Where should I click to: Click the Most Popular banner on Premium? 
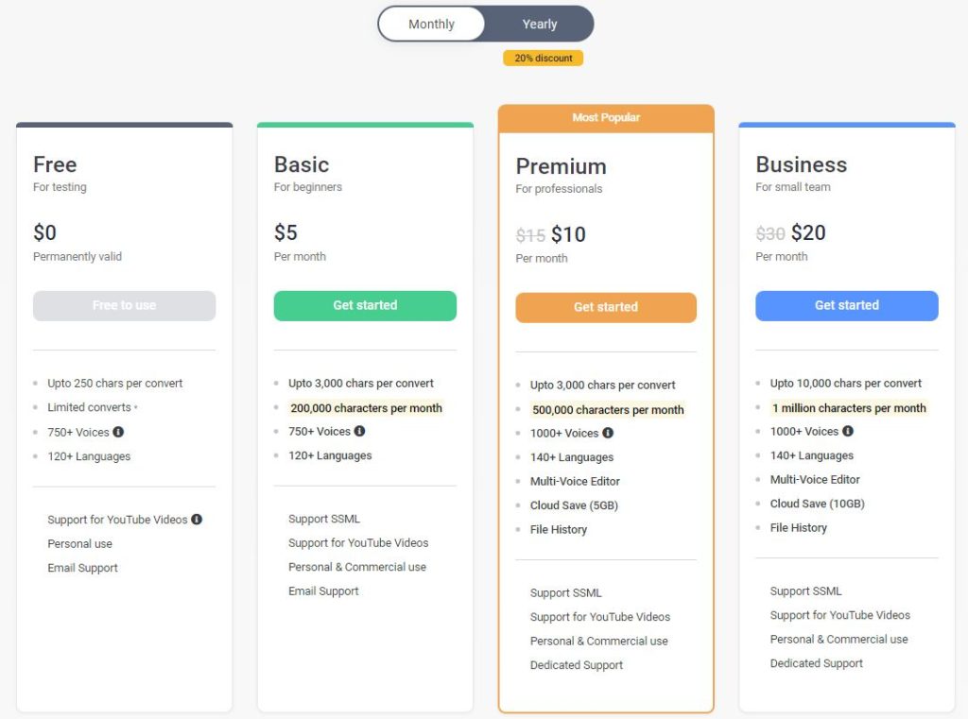pos(606,117)
